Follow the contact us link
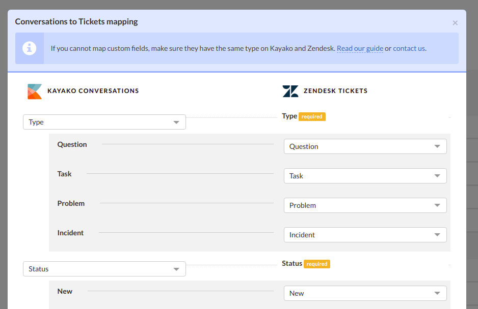 tap(409, 48)
